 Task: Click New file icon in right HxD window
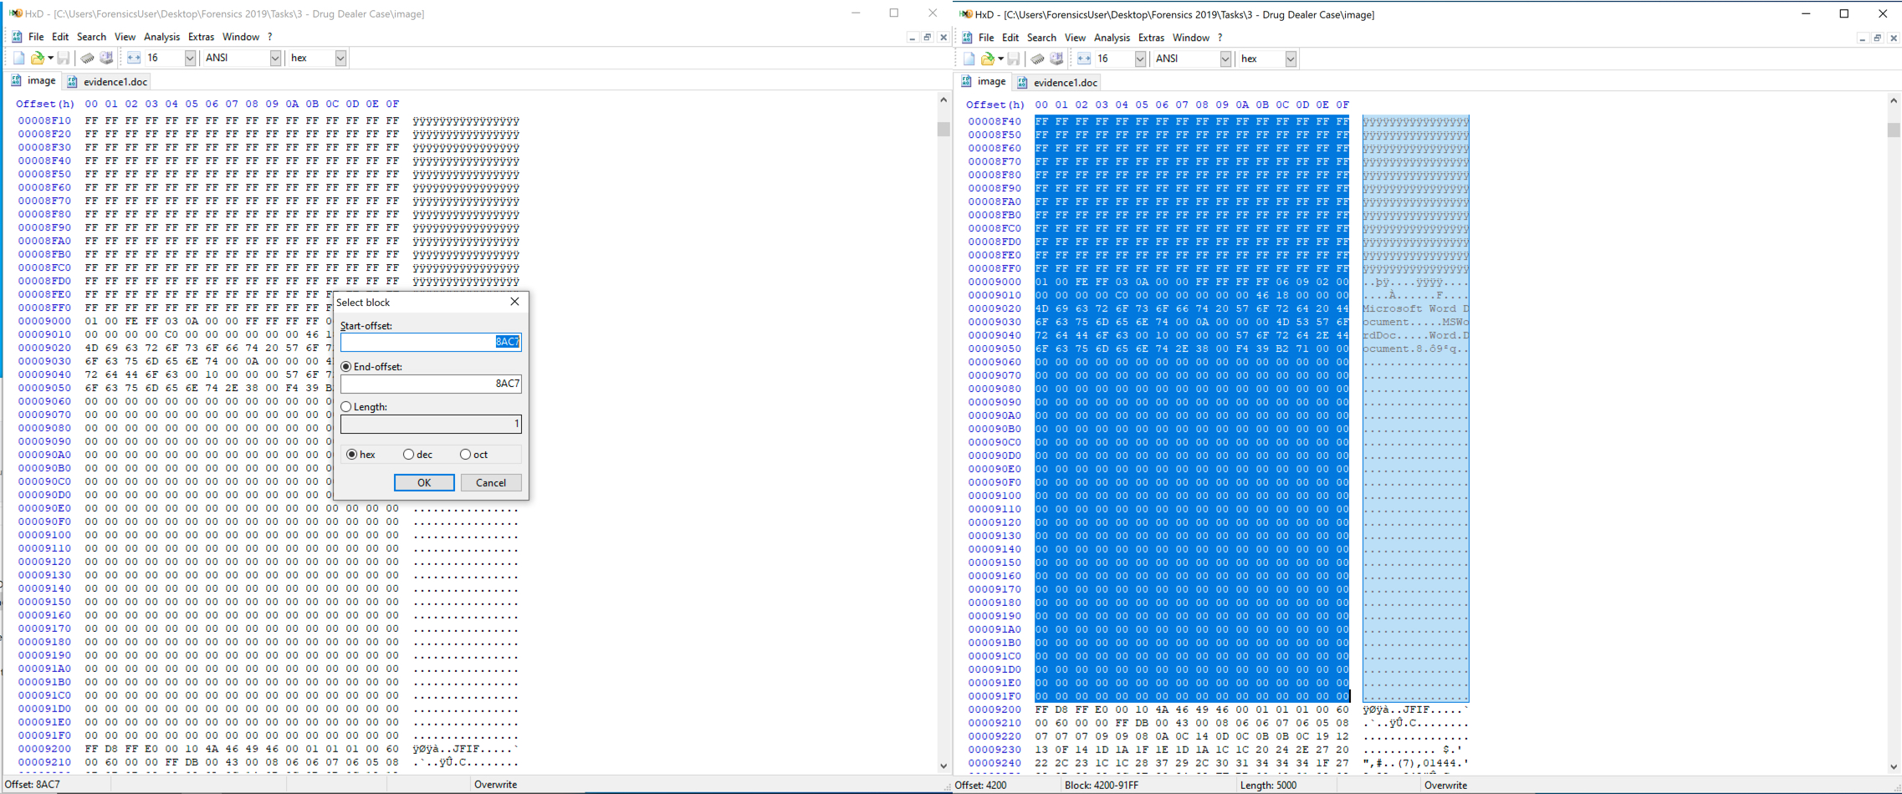[969, 59]
